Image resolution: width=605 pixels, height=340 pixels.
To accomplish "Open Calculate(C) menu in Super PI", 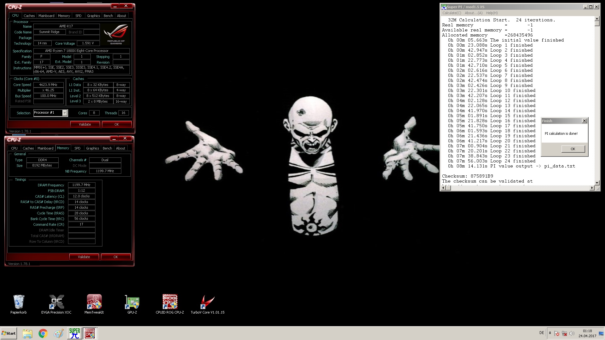I will [452, 13].
